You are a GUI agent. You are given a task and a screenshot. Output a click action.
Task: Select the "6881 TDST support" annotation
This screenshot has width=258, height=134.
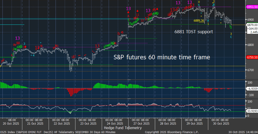194,32
